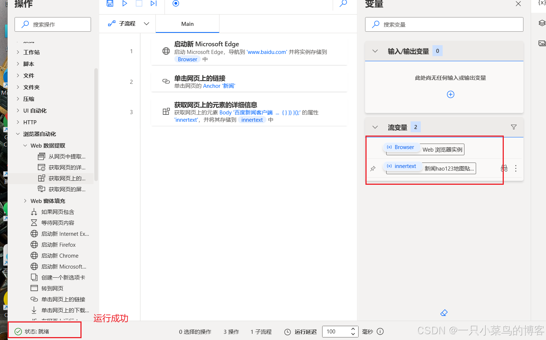546x340 pixels.
Task: Select 单击网页上的链接 action in list
Action: coord(58,299)
